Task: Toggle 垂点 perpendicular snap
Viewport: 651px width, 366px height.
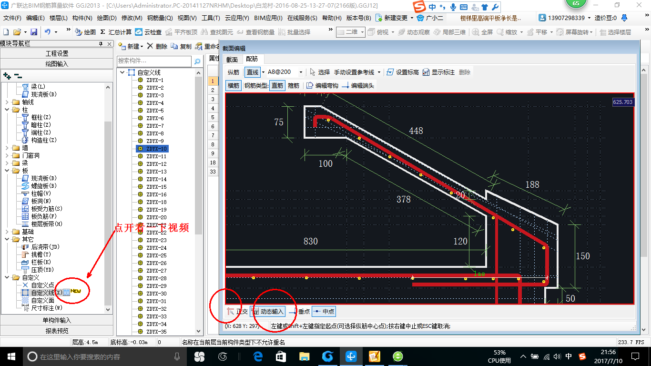Action: point(299,311)
